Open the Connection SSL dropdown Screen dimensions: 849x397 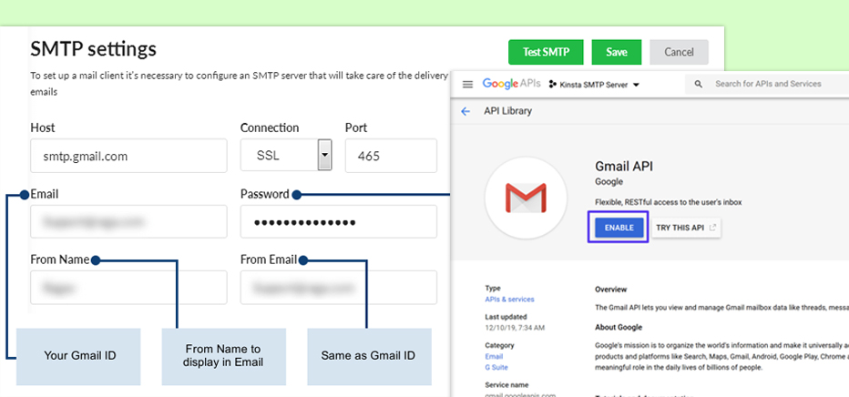tap(286, 156)
